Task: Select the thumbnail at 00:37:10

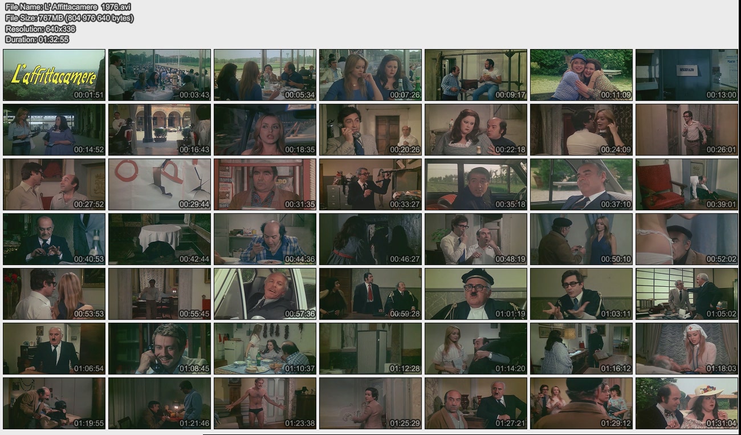Action: click(581, 184)
